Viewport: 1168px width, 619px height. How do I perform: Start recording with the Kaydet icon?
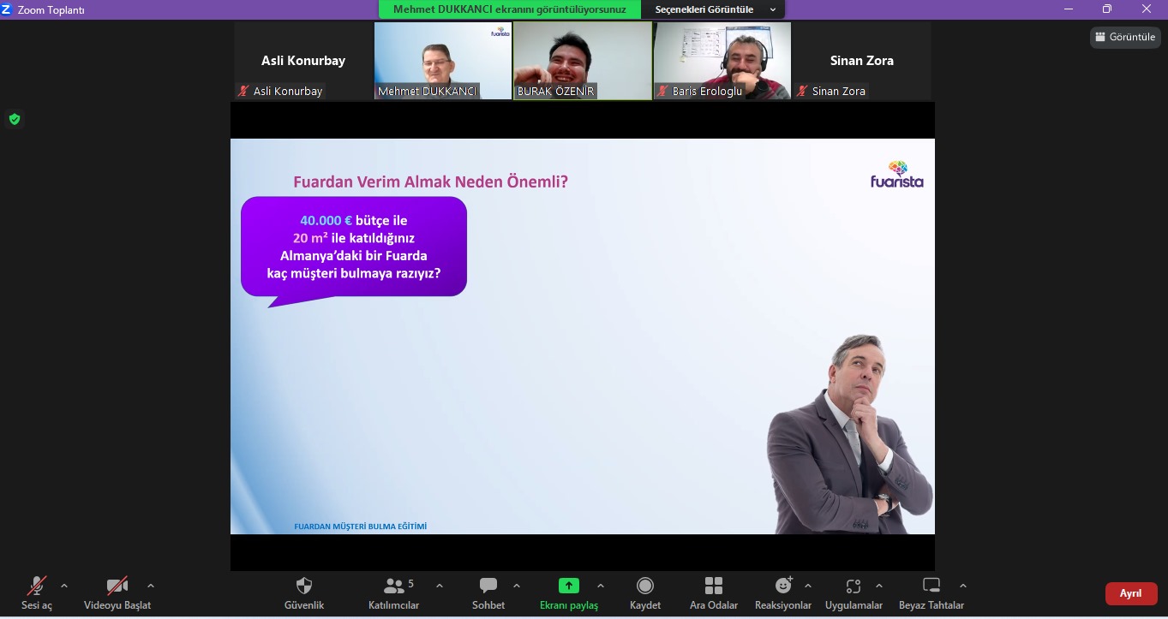tap(645, 586)
